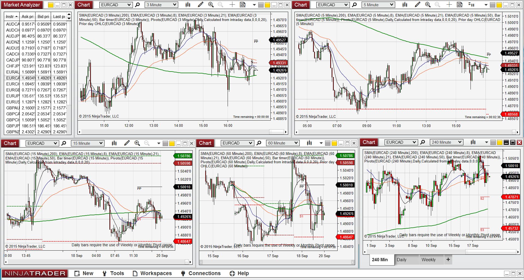Open the Connections menu

click(201, 273)
